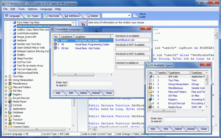221x138 pixels.
Task: Expand the Miscellaneous tree node
Action: click(x=6, y=84)
